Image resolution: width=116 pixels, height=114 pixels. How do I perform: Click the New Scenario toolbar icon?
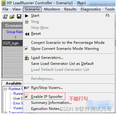tap(5, 17)
